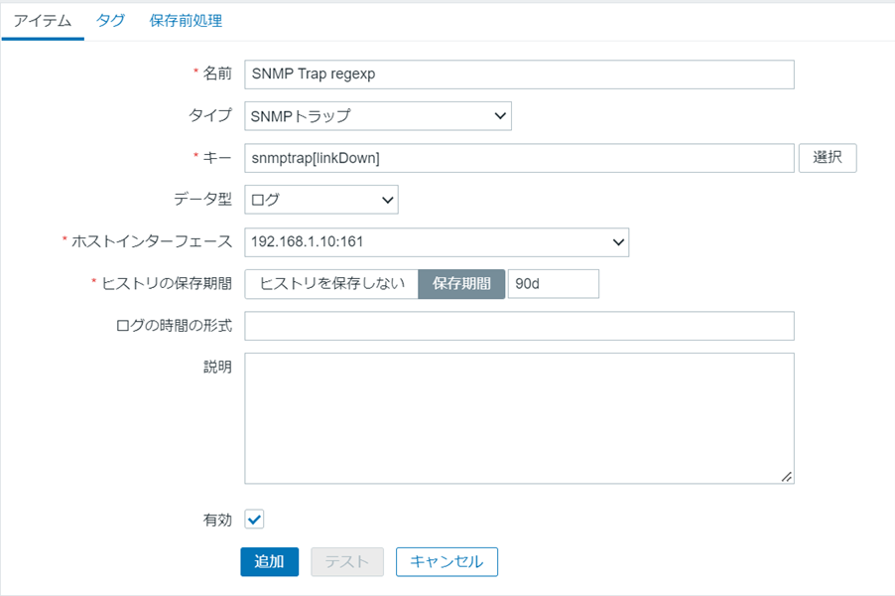Image resolution: width=895 pixels, height=596 pixels.
Task: Expand the データ型 dropdown showing ログ
Action: click(x=321, y=200)
